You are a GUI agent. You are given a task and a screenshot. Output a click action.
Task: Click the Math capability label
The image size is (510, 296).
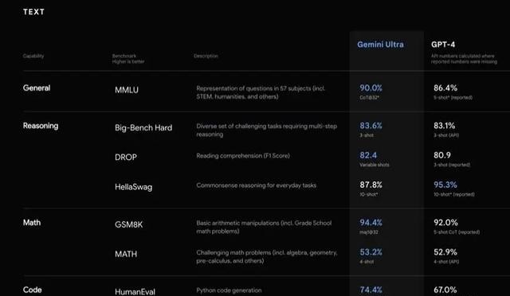click(32, 223)
